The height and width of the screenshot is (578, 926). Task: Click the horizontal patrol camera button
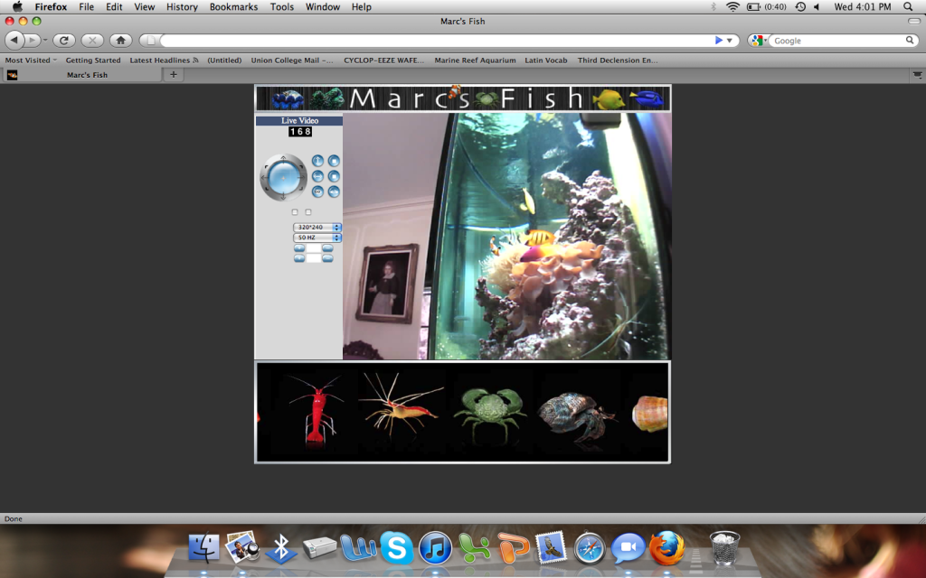(x=317, y=176)
